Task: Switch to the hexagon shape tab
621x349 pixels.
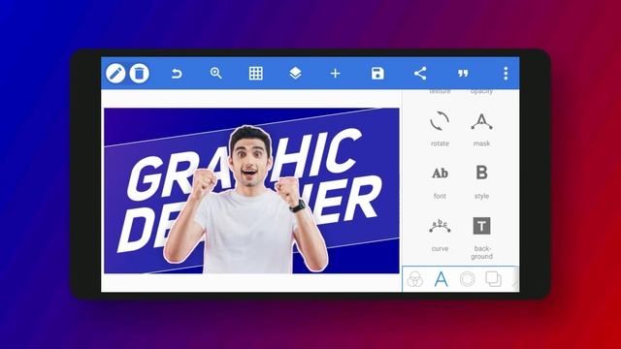Action: pyautogui.click(x=468, y=279)
